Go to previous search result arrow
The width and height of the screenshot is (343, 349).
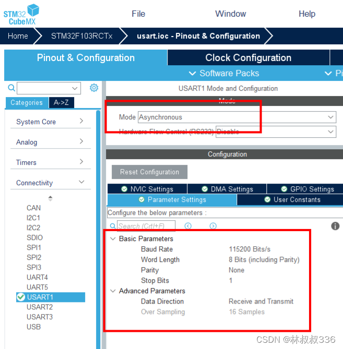tap(188, 226)
